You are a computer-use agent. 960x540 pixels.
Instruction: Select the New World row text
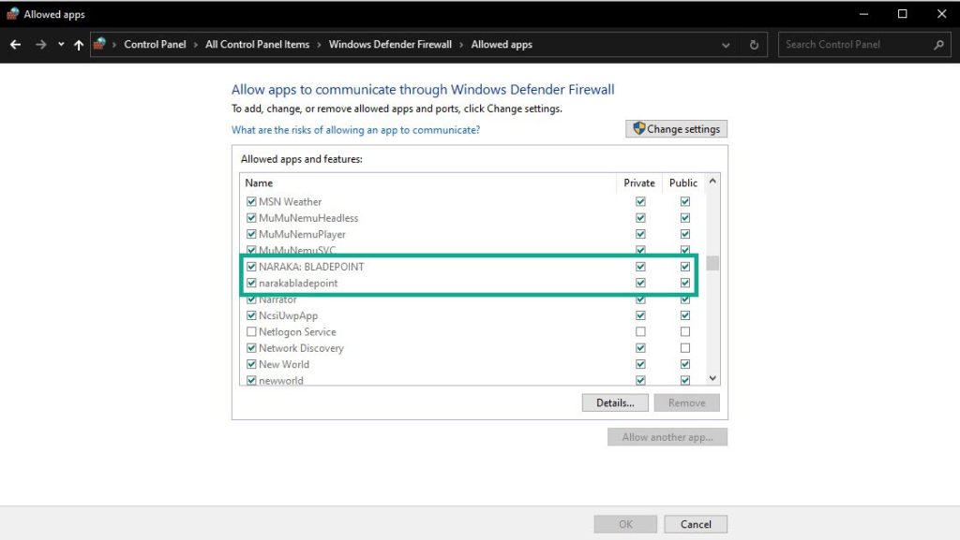[x=284, y=365]
